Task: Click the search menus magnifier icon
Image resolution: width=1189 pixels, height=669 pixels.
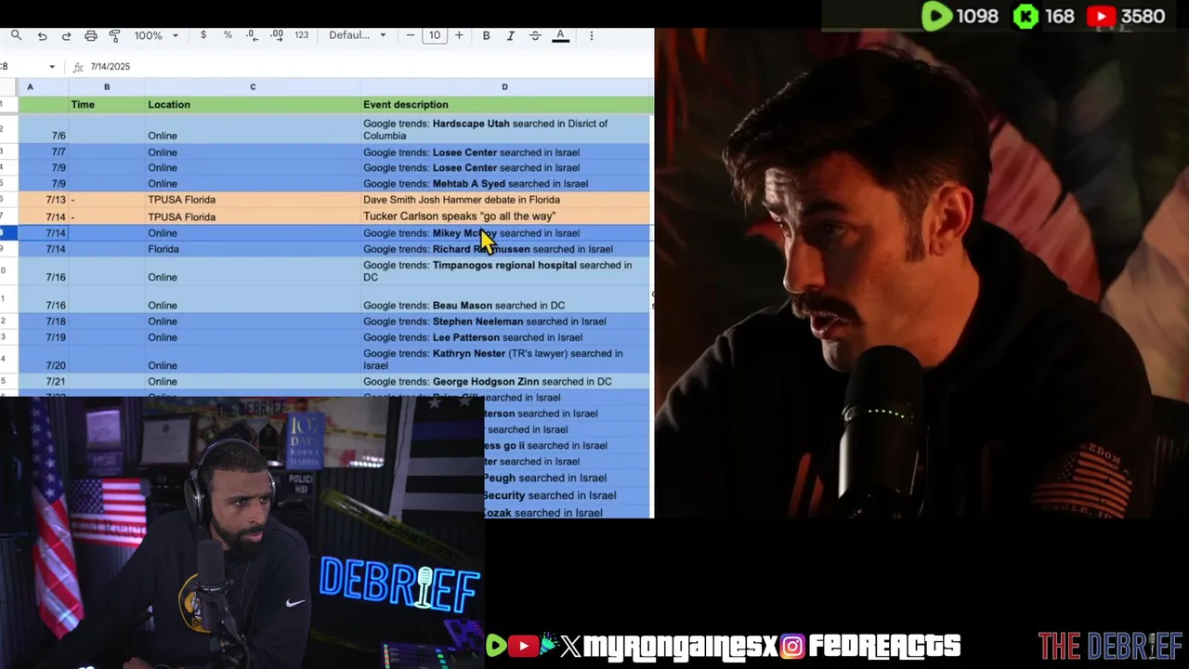Action: (16, 35)
